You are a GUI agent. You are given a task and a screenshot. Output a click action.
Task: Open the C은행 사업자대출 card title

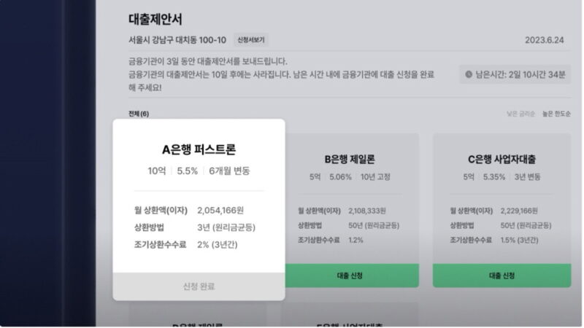(502, 159)
